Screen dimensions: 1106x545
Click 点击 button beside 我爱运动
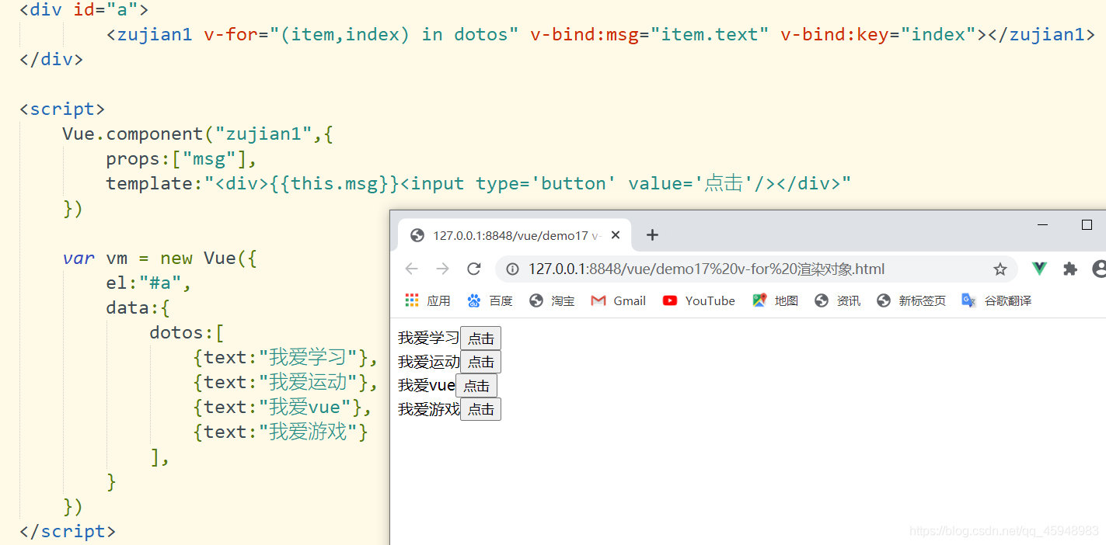coord(480,362)
